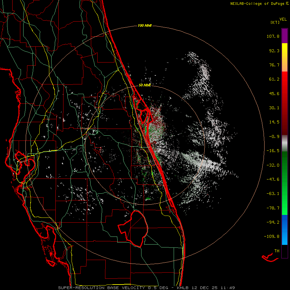Click the 12 DEC 25 date in caption
Viewport: 290px width, 290px height.
[204, 288]
